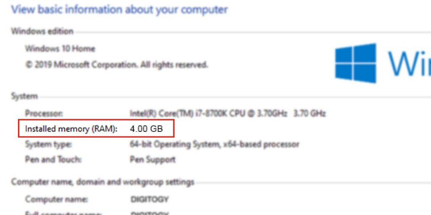Click the "Computer name, domain and workgroup settings" header
Viewport: 431px width, 215px height.
(x=103, y=182)
